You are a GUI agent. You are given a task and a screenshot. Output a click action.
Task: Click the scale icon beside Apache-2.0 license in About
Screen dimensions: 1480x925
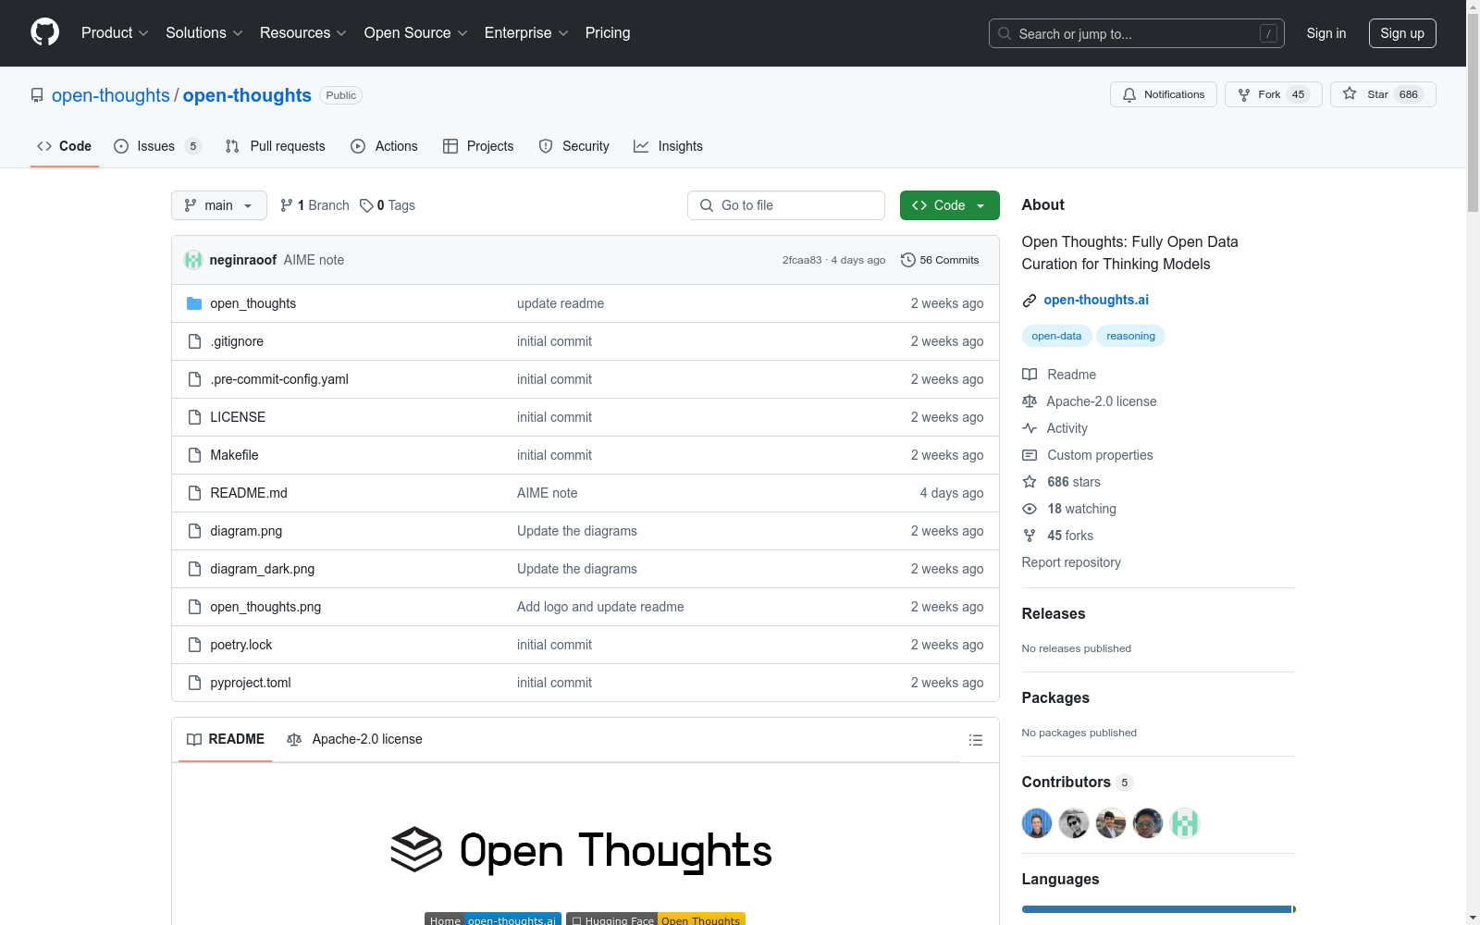coord(1030,401)
